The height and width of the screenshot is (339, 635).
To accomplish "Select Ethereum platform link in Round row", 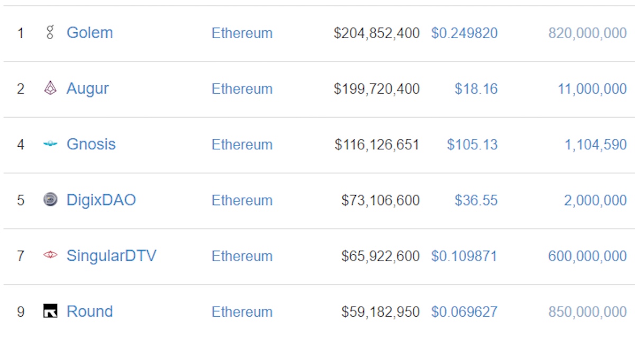I will tap(242, 311).
